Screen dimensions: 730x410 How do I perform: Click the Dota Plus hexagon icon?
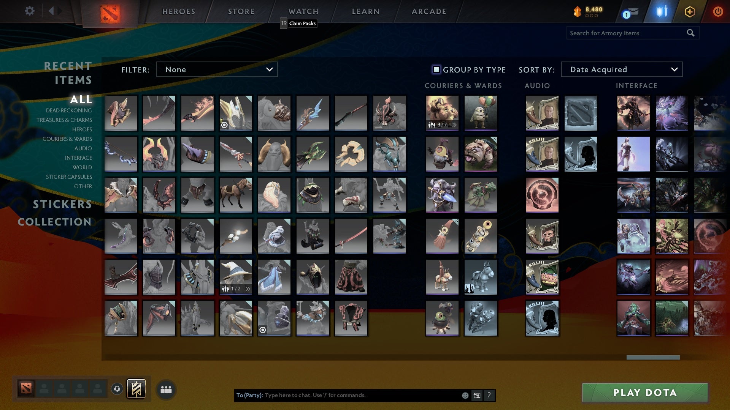click(x=690, y=11)
